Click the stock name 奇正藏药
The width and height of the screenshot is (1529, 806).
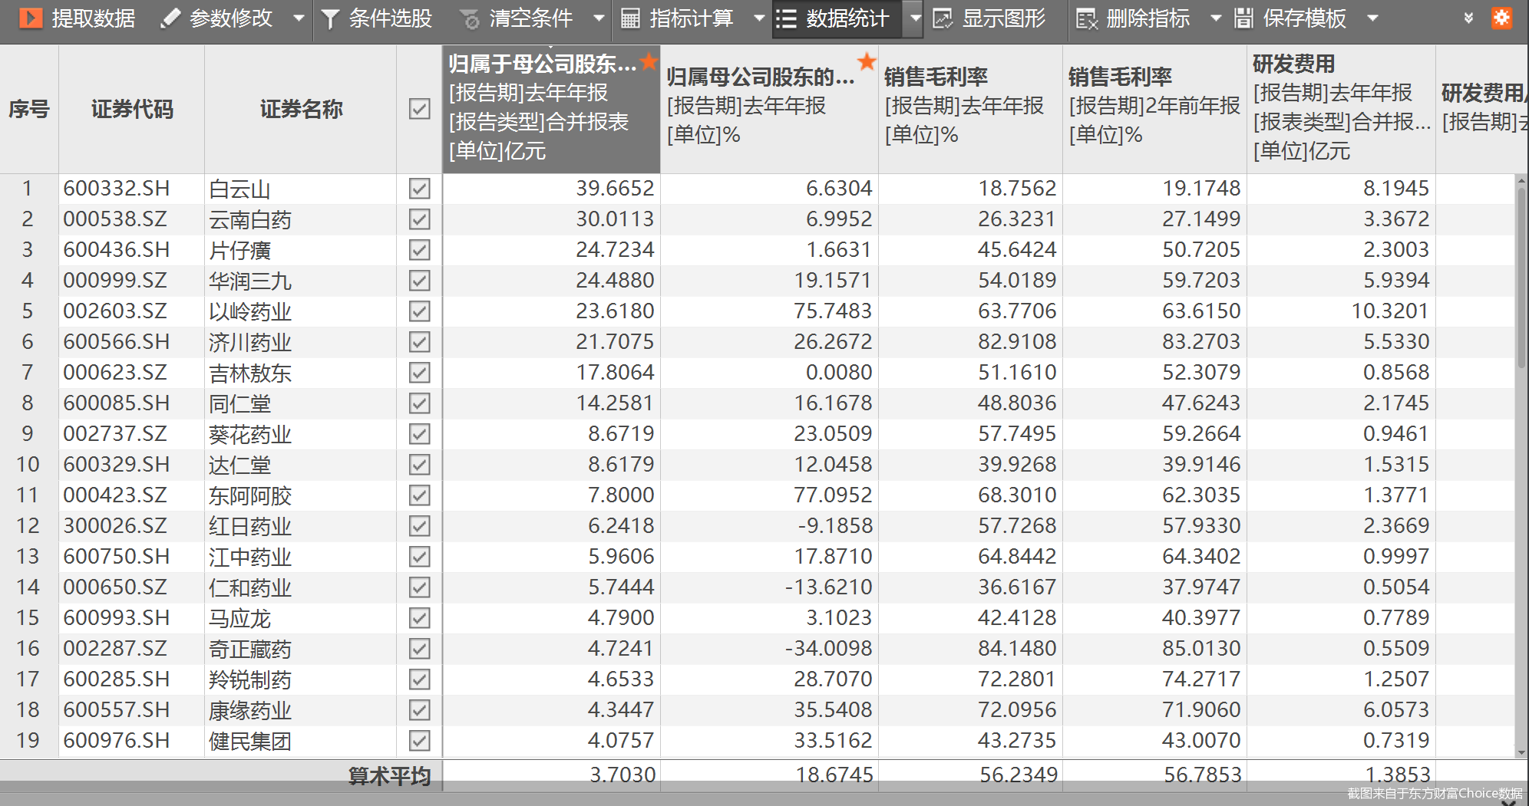pyautogui.click(x=250, y=650)
